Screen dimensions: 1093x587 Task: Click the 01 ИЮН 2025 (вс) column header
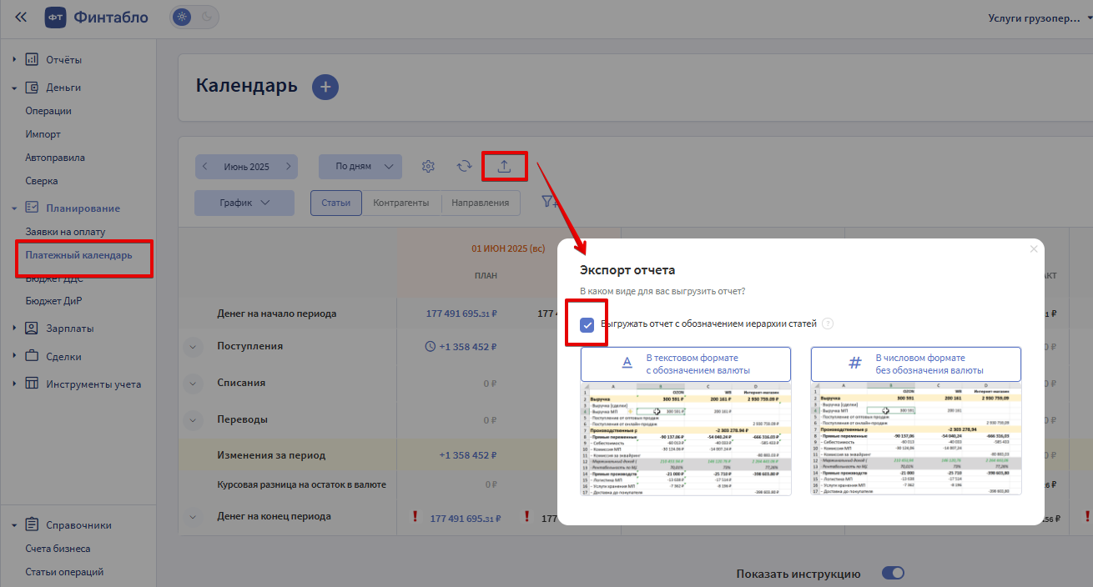pos(509,248)
